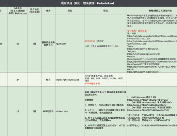
Task: Select the 借贷 category cell
Action: (48, 80)
